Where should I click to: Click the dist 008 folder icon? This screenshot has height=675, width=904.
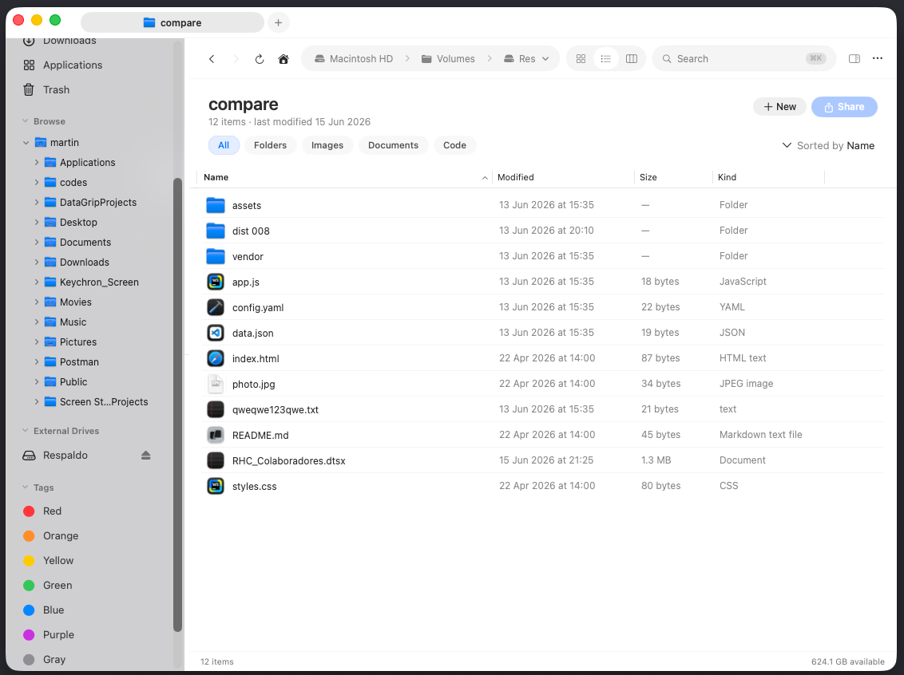[216, 231]
